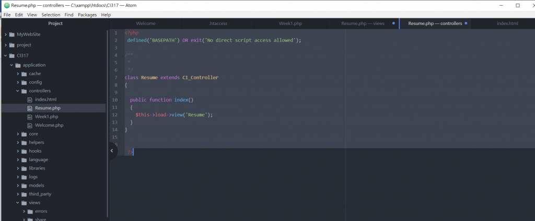Viewport: 535px width, 221px height.
Task: Expand the logs folder chevron
Action: point(18,177)
